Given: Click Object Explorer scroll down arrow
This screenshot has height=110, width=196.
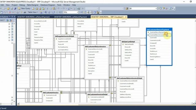Looking at the screenshot, I should pyautogui.click(x=14, y=101).
